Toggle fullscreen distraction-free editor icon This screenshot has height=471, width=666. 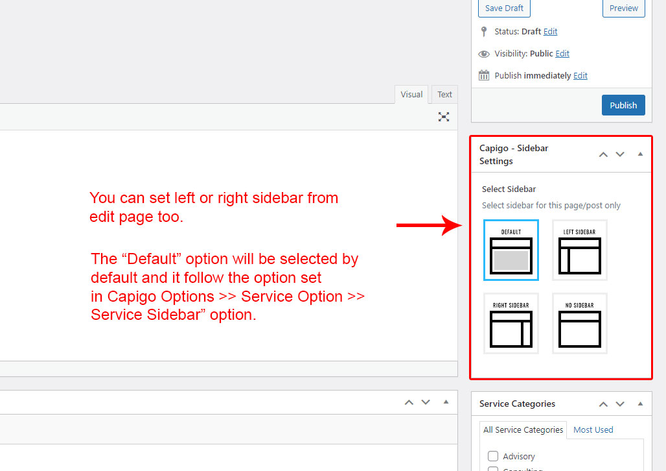(x=444, y=117)
